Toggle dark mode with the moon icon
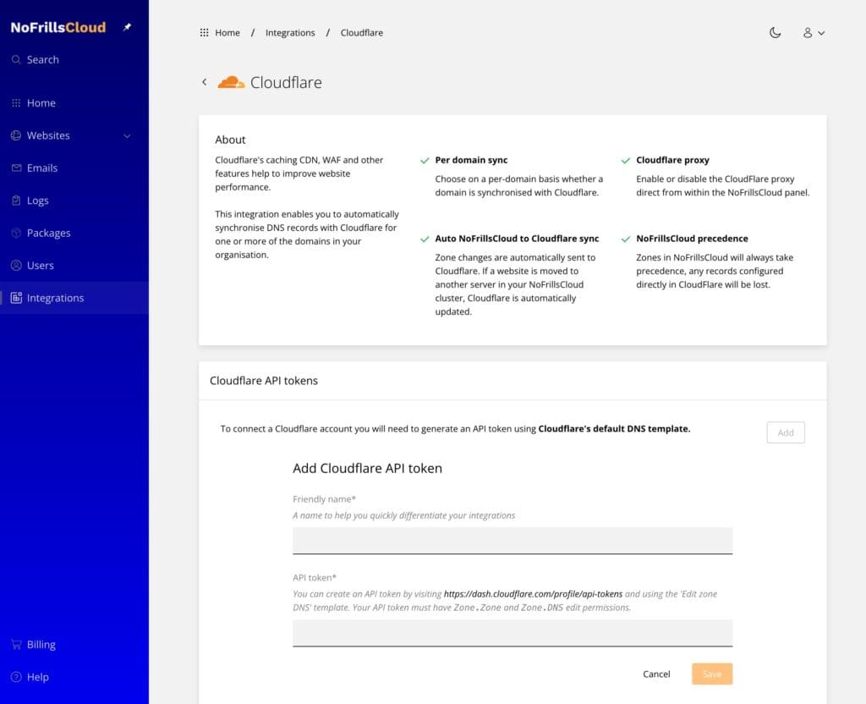Viewport: 866px width, 704px height. pyautogui.click(x=775, y=33)
